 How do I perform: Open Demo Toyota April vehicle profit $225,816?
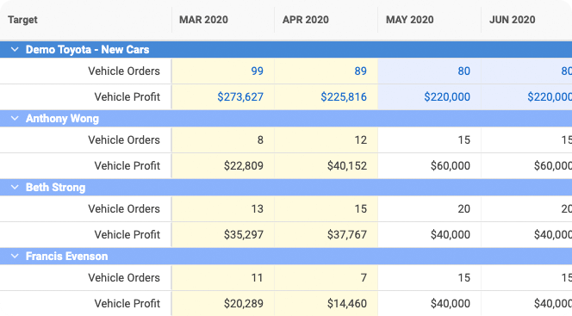point(344,97)
